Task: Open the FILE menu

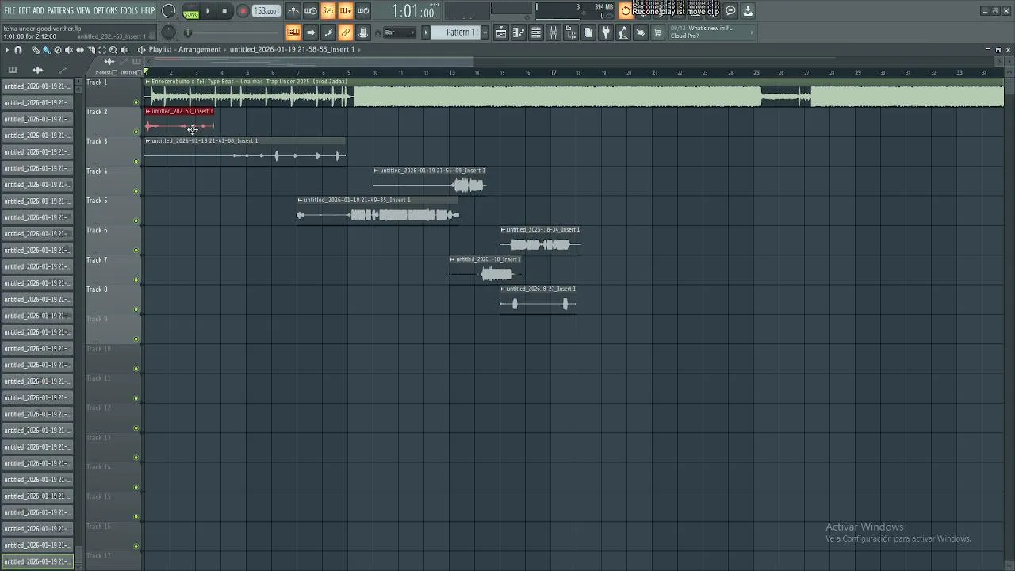Action: [x=10, y=10]
